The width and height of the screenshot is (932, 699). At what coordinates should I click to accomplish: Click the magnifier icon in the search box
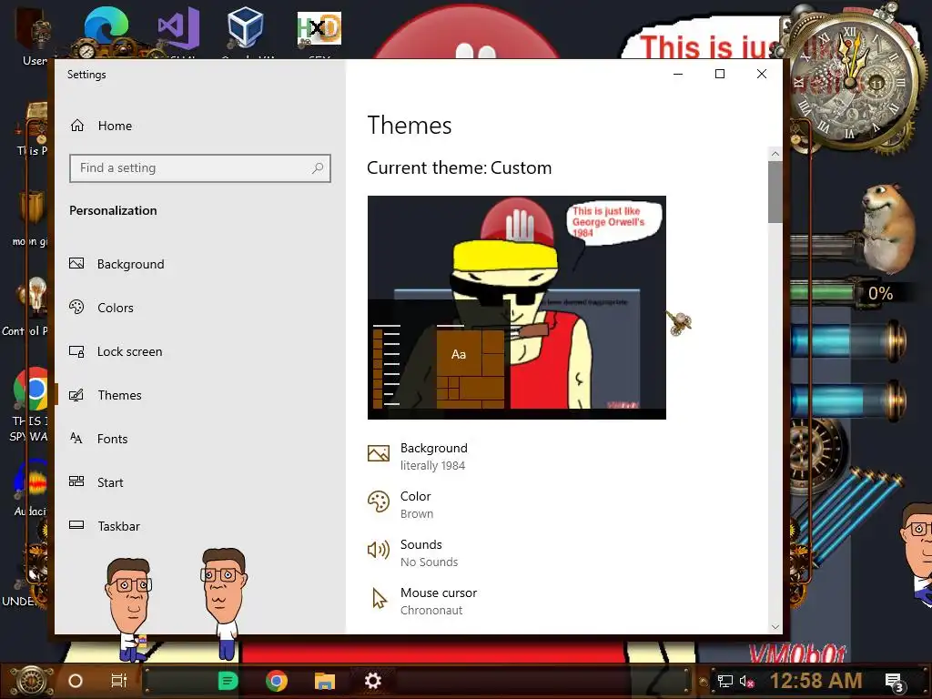click(x=318, y=168)
